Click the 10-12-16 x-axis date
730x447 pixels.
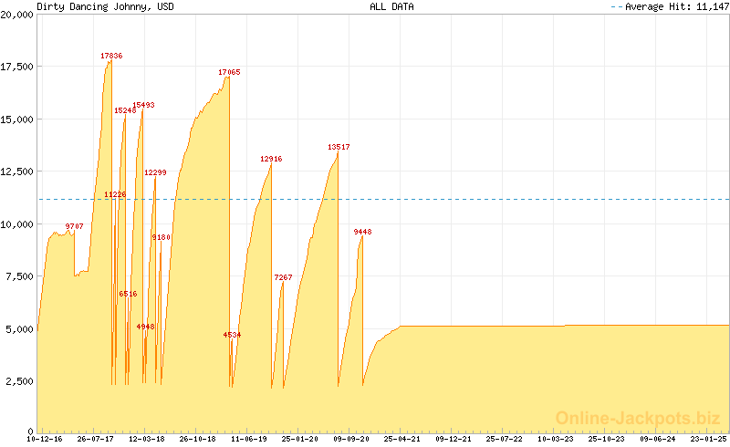47,439
